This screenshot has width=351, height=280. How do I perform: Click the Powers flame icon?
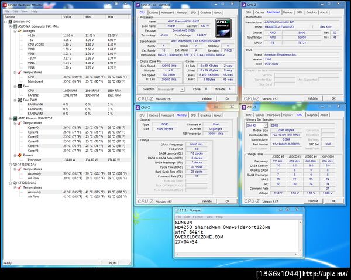coord(20,155)
